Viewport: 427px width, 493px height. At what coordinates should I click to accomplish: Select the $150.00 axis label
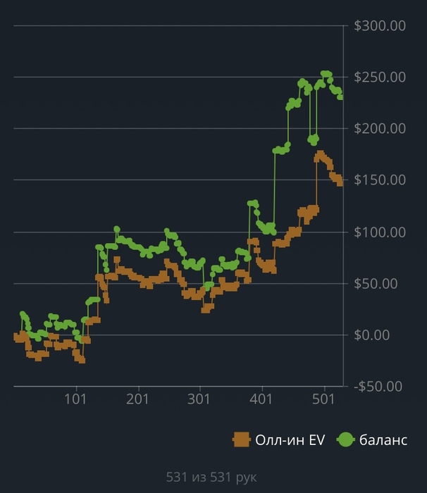(380, 180)
